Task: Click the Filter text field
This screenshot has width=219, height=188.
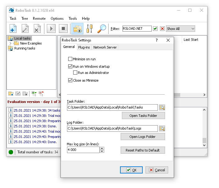Action: (x=137, y=29)
